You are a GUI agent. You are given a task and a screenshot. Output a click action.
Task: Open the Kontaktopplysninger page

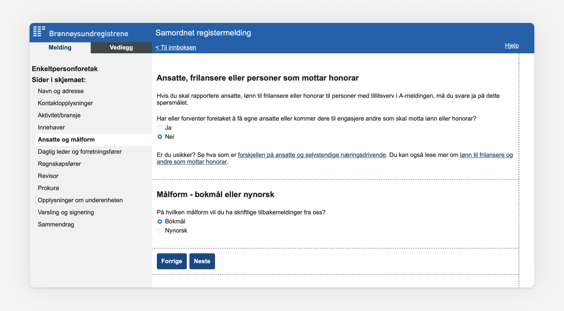click(65, 103)
